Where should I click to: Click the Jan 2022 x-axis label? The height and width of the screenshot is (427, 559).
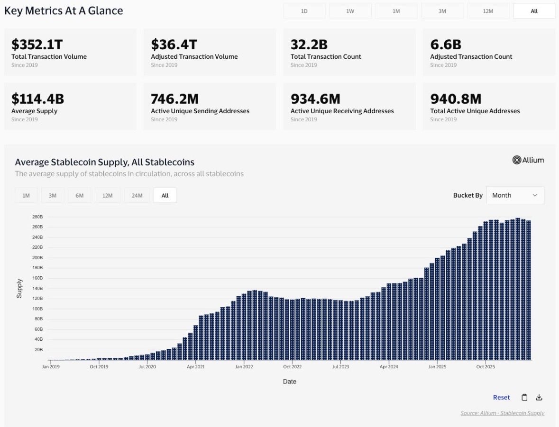click(x=244, y=366)
